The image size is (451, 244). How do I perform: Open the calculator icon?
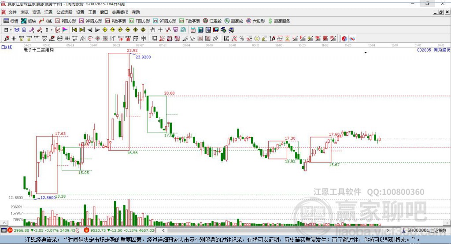(x=201, y=30)
